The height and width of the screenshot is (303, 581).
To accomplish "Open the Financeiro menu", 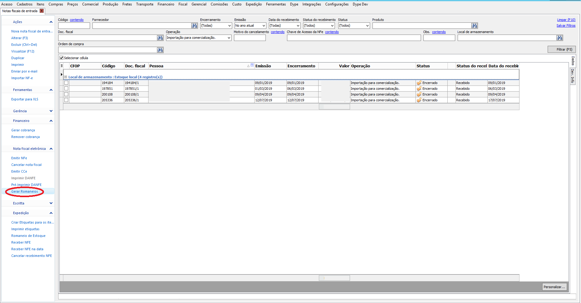I will coord(166,4).
